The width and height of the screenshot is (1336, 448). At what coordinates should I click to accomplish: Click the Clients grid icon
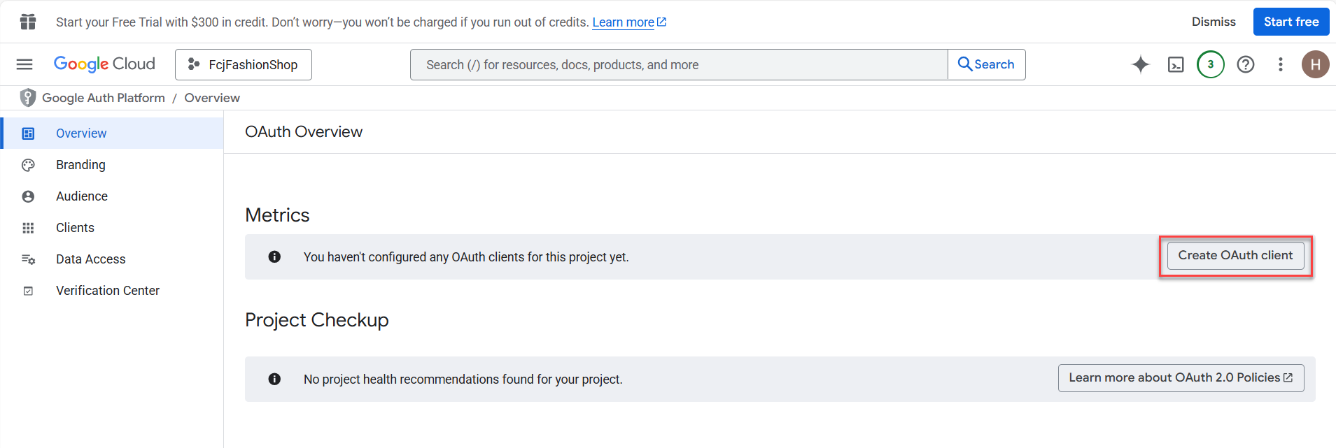[x=28, y=228]
